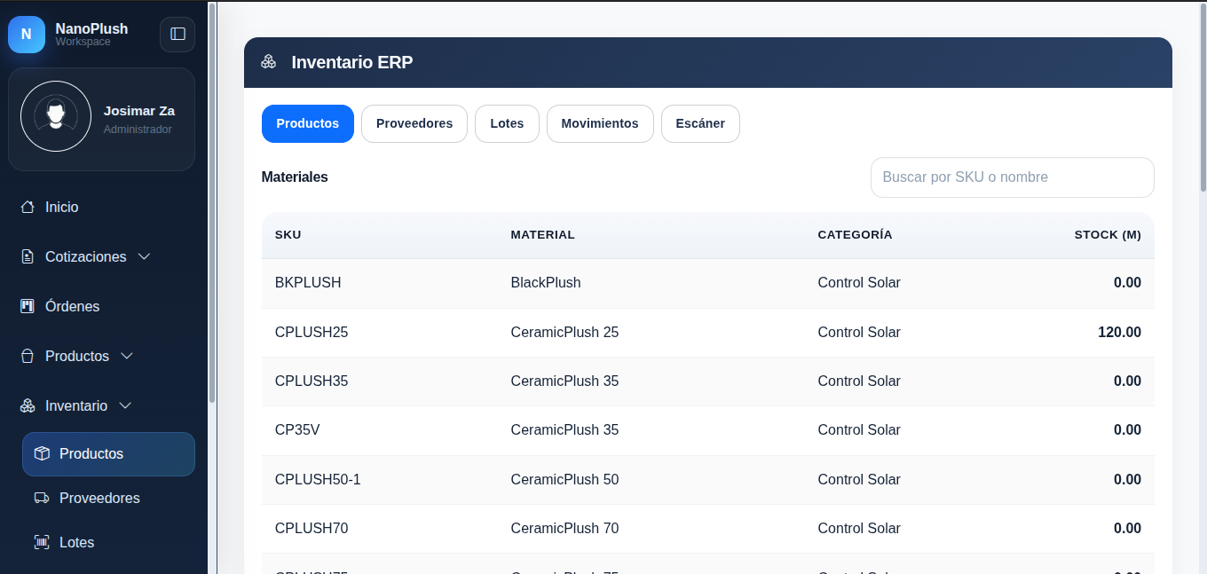Click the Órdenes icon in the sidebar
Viewport: 1207px width, 574px height.
[28, 306]
